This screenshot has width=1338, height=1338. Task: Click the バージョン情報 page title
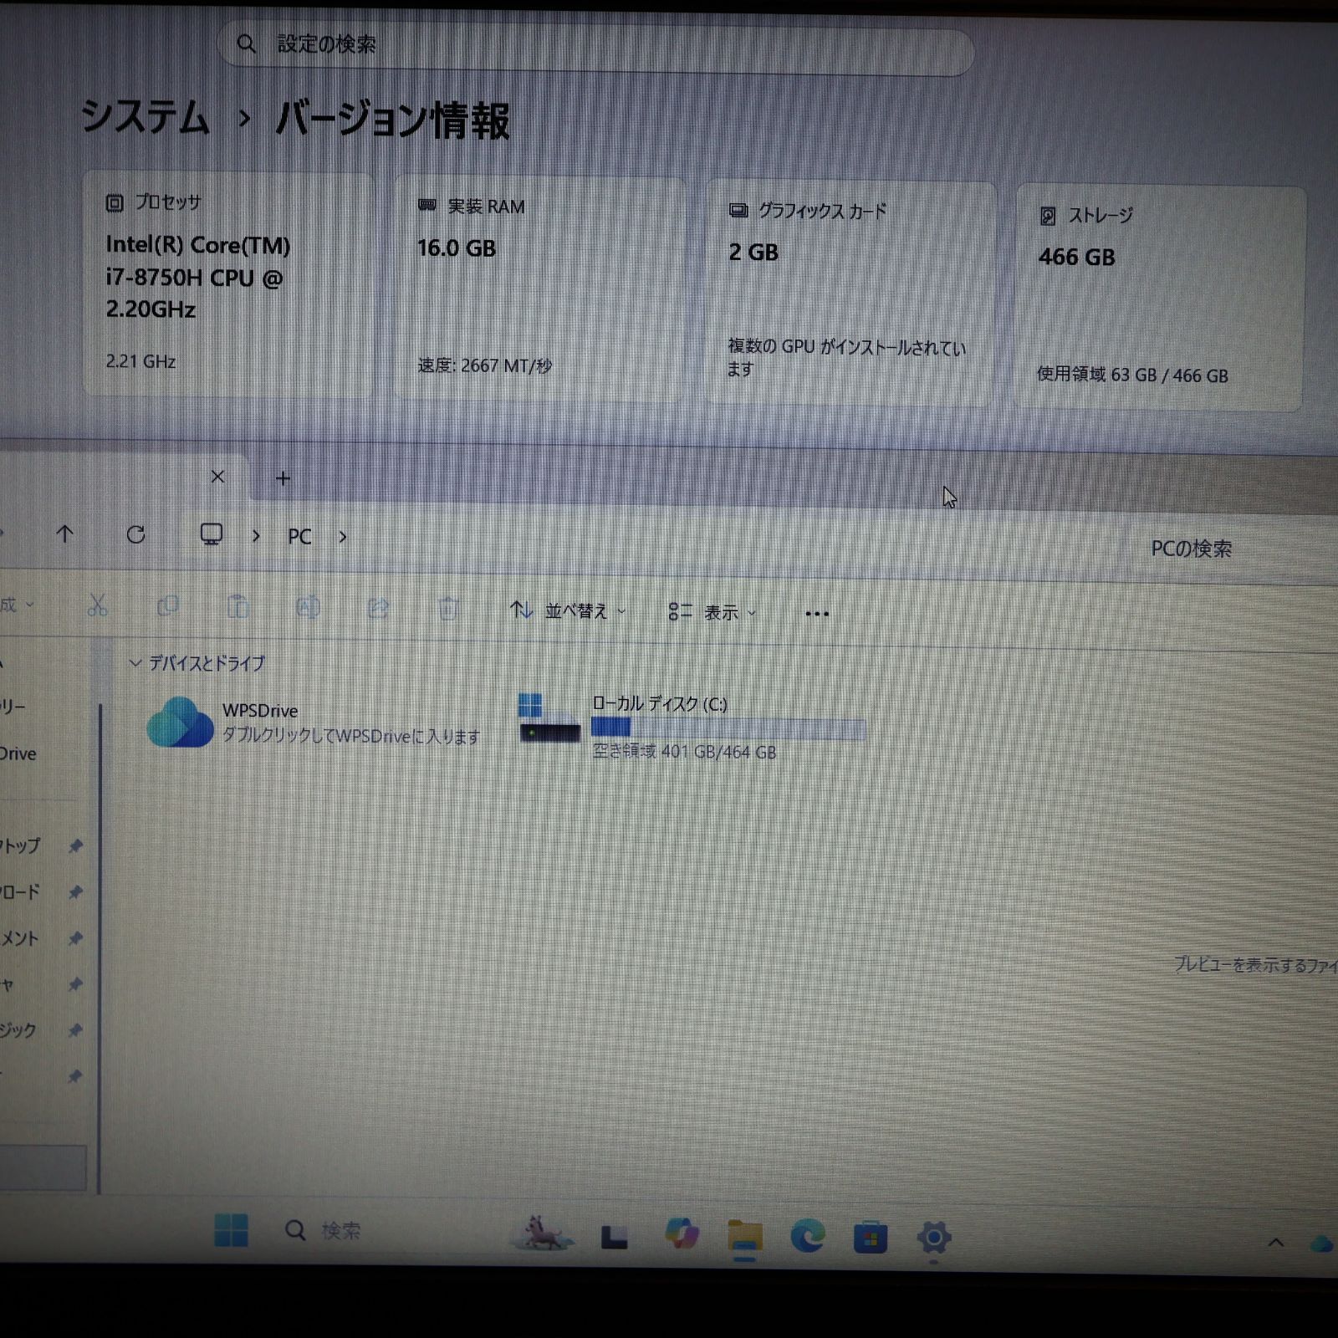pos(392,120)
